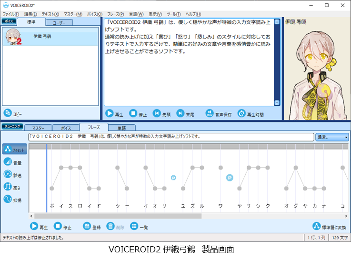Viewport: 351px width, 260px height.
Task: Click the accent timeline horizontal scrollbar thumb
Action: click(118, 216)
